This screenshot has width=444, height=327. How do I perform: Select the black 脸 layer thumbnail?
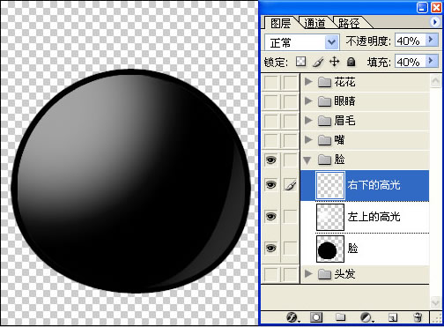[x=330, y=249]
